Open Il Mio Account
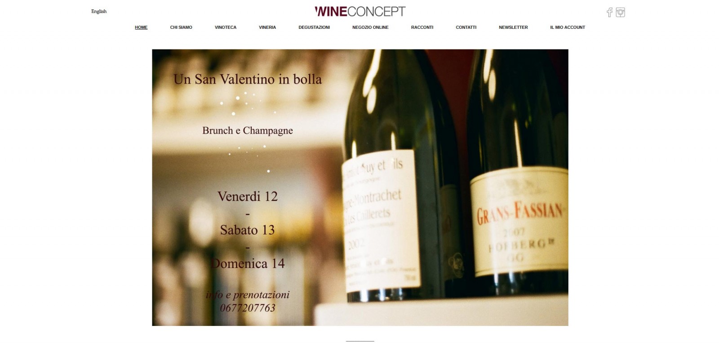This screenshot has height=343, width=719. (x=568, y=27)
